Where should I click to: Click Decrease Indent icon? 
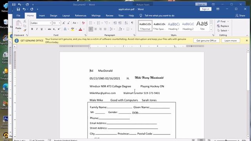pos(115,23)
